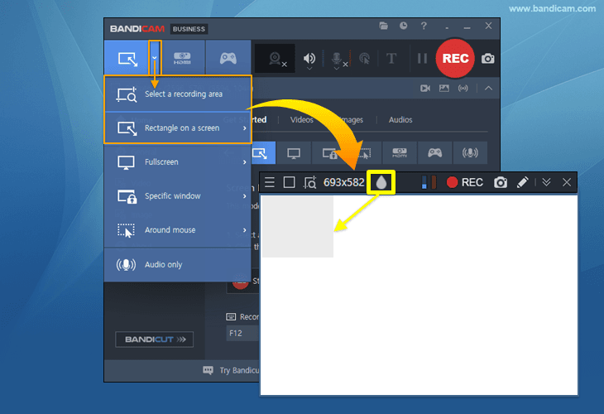Click the pause recording button
Viewport: 604px width, 414px height.
pos(422,59)
